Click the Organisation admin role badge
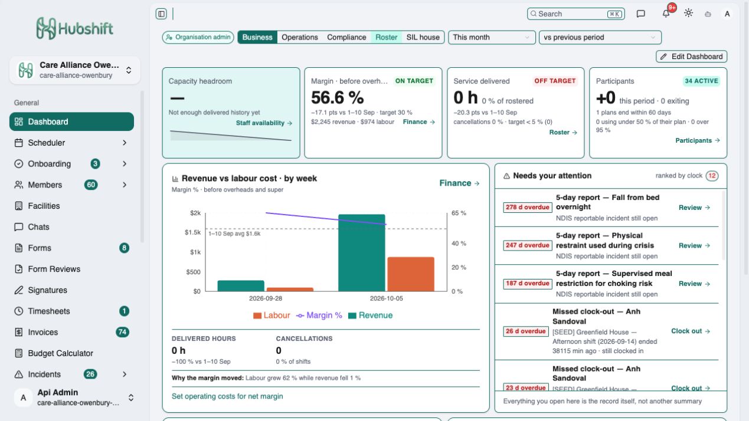749x421 pixels. pos(198,37)
